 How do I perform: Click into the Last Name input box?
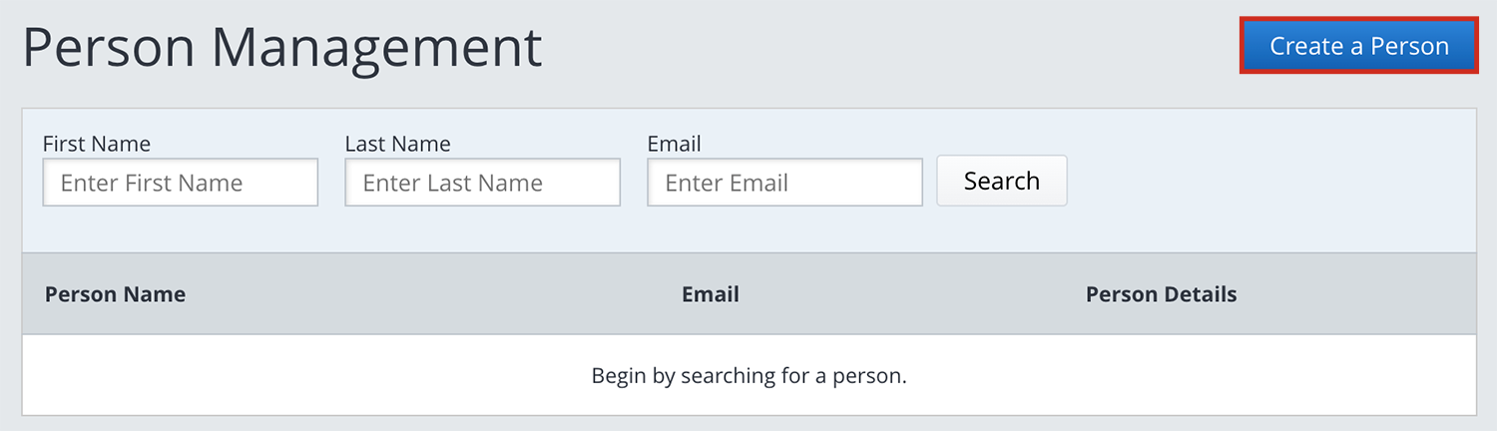pos(482,183)
